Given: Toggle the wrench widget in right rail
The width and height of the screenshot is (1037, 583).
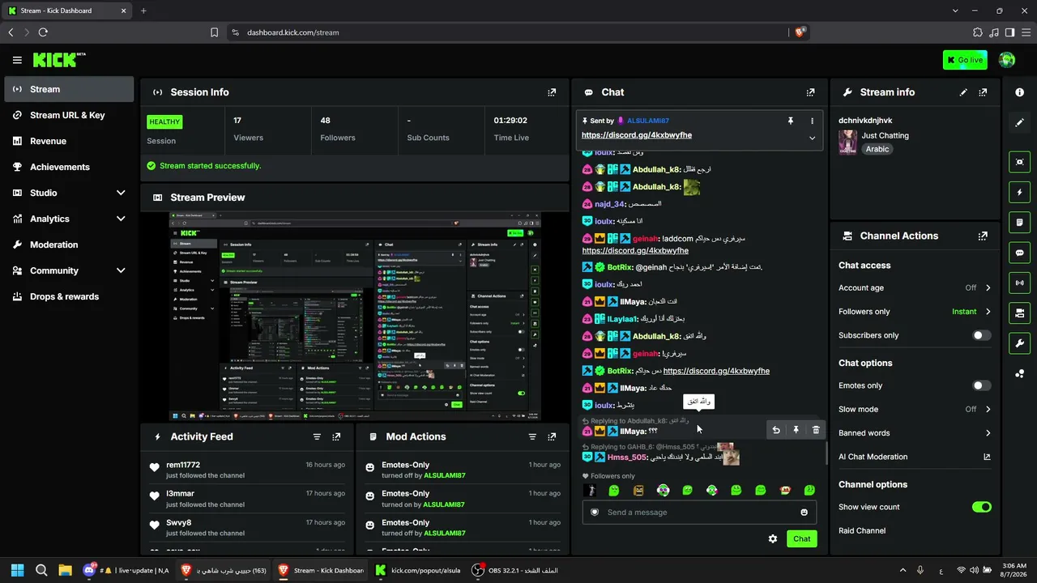Looking at the screenshot, I should pos(1019,343).
